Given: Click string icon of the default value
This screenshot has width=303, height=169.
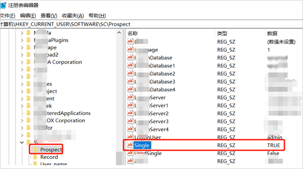Looking at the screenshot, I should tap(130, 41).
